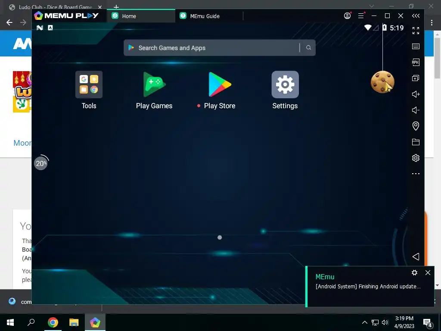The image size is (441, 331).
Task: Click the Finishing Android update notification text
Action: [368, 286]
